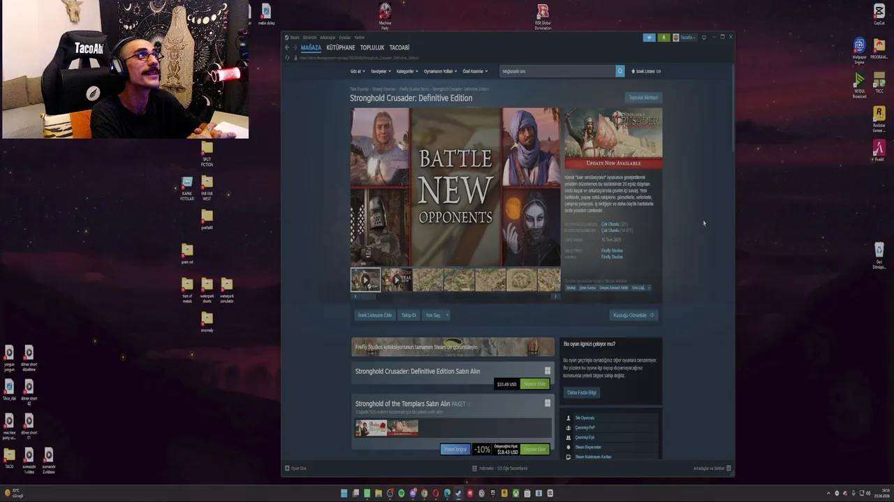Add Stronghold Crusader Definitive Edition to cart

click(534, 384)
